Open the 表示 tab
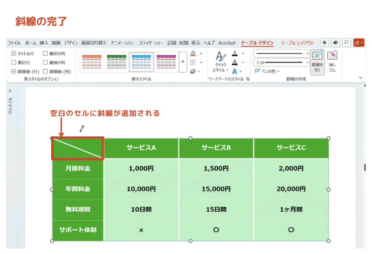Screen dimensions: 372x254 click(x=196, y=43)
